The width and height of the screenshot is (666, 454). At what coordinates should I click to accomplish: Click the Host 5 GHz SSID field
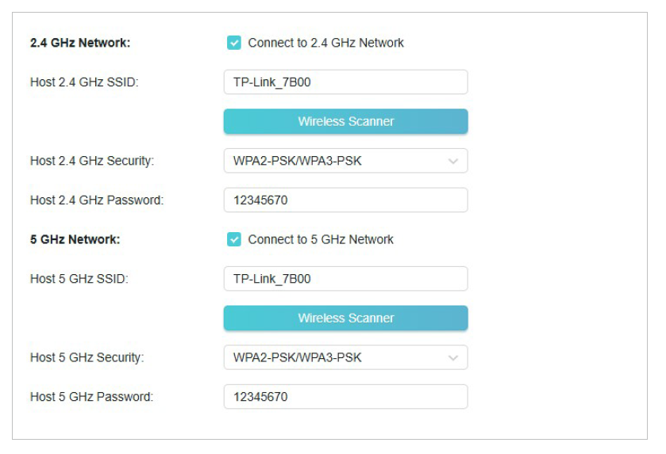pos(345,279)
